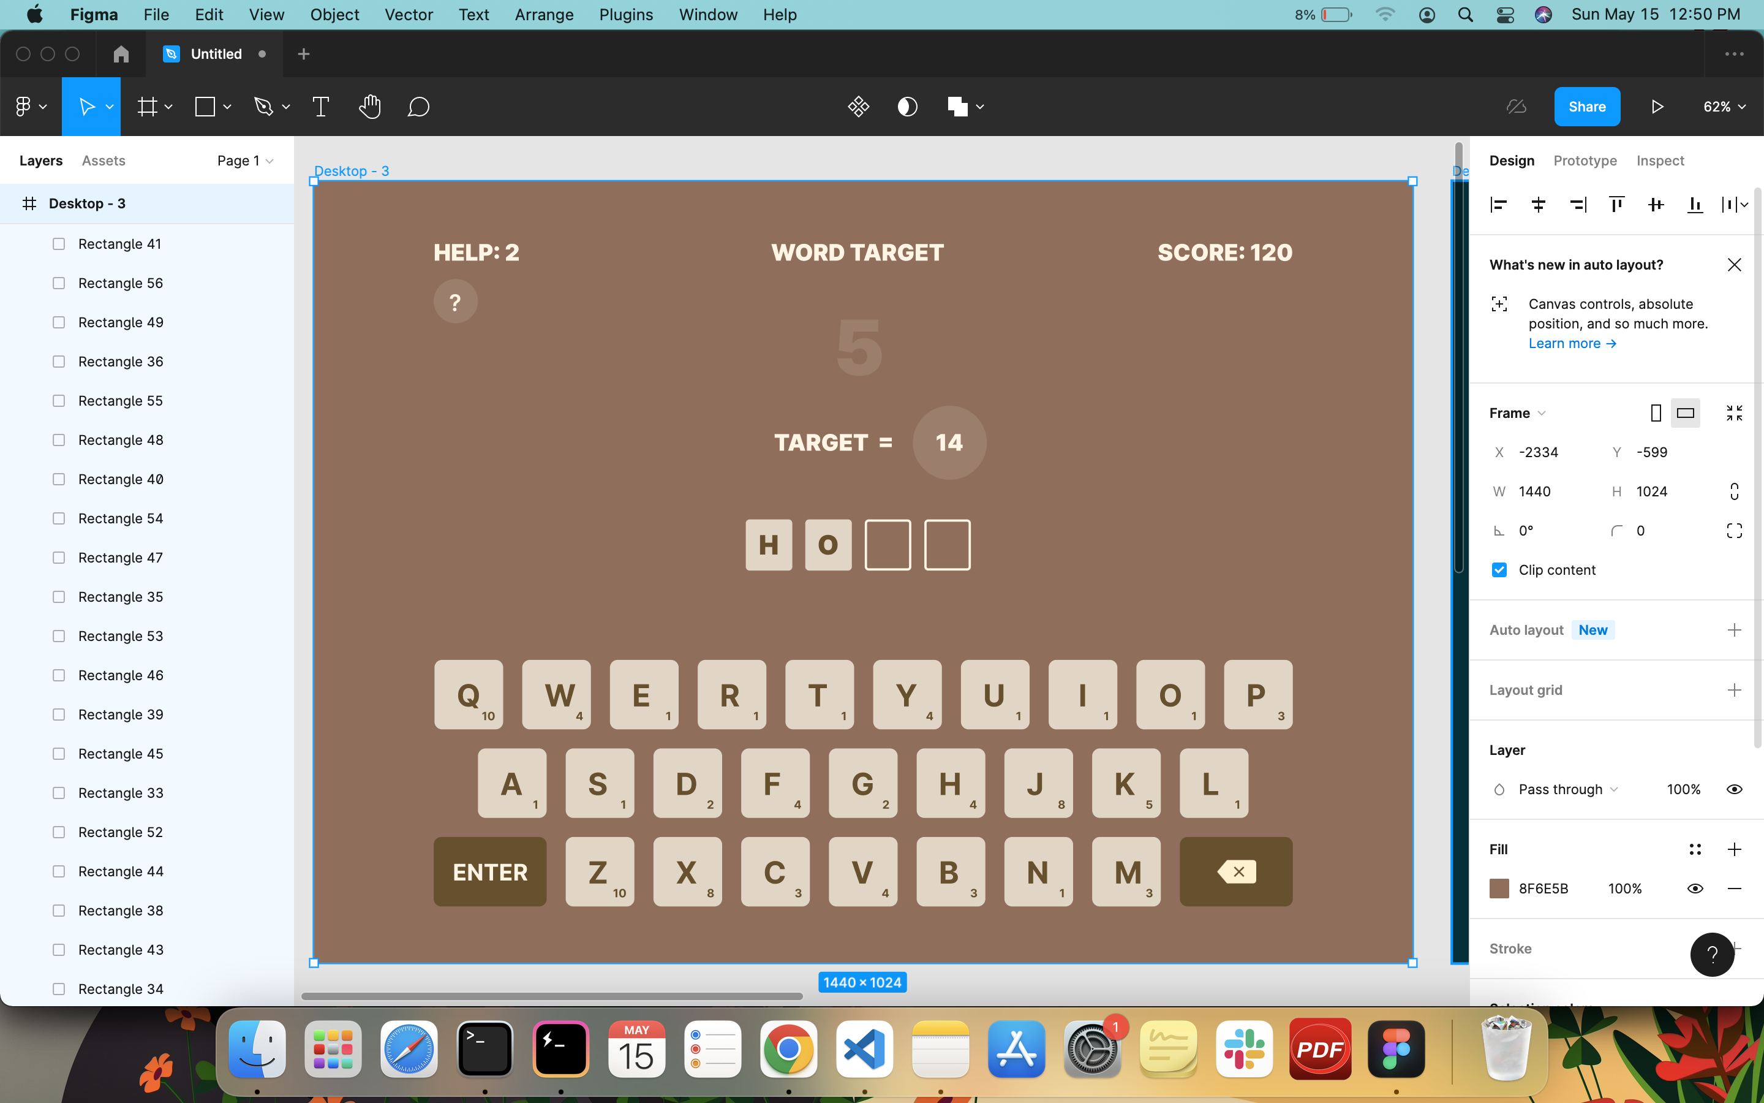This screenshot has height=1103, width=1764.
Task: Open the Learn more link
Action: pyautogui.click(x=1572, y=344)
